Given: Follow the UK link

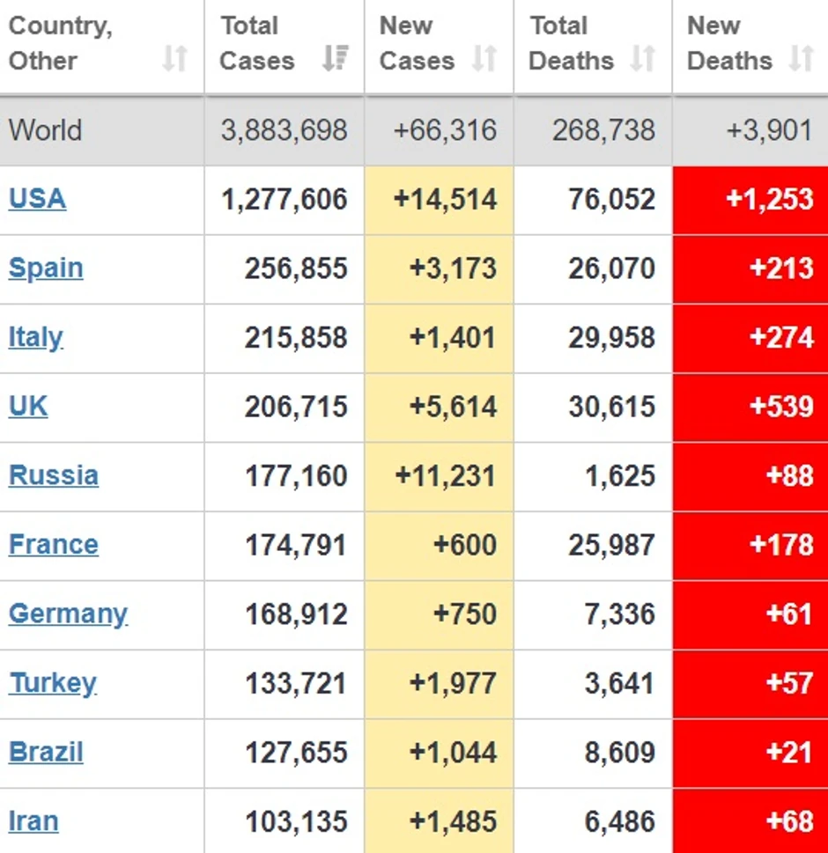Looking at the screenshot, I should click(28, 407).
